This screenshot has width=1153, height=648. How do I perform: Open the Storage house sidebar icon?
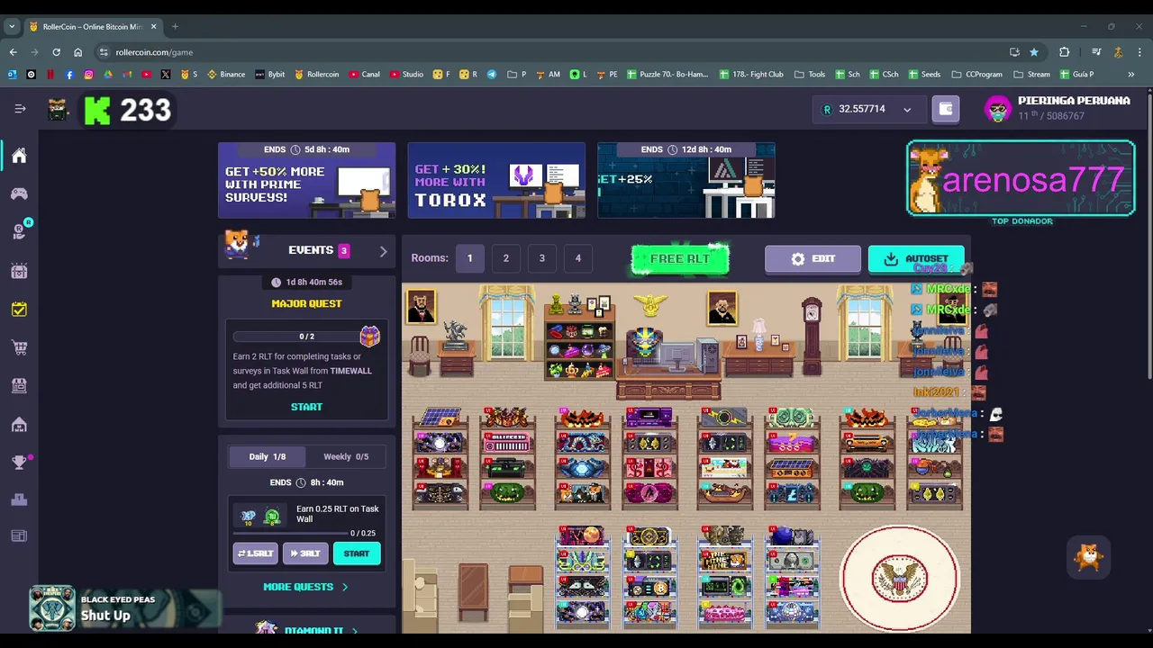pos(19,424)
